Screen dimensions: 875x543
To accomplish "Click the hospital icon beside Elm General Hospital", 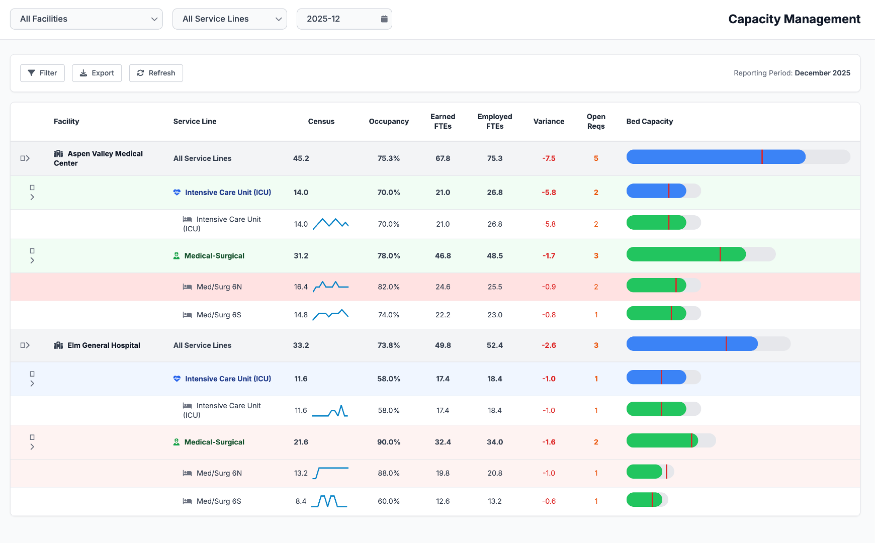I will tap(58, 345).
